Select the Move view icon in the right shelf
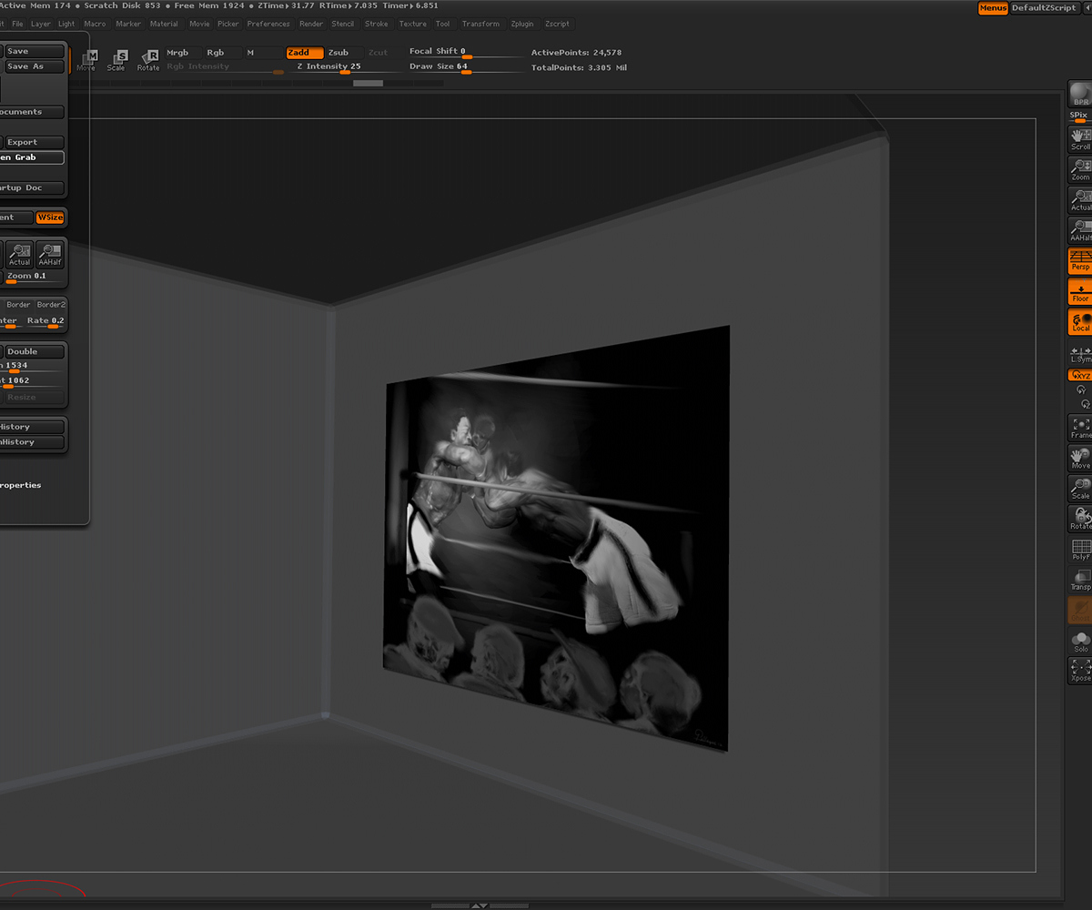The height and width of the screenshot is (910, 1092). tap(1080, 459)
